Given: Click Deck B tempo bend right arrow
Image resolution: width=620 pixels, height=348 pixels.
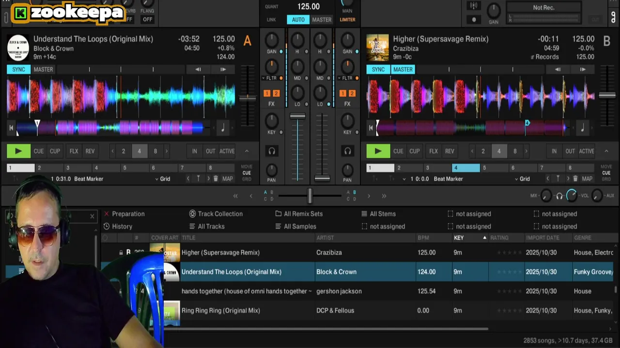Looking at the screenshot, I should 583,70.
